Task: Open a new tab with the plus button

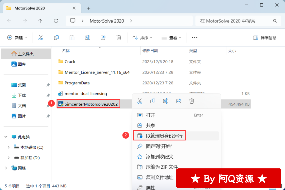Action: click(88, 8)
